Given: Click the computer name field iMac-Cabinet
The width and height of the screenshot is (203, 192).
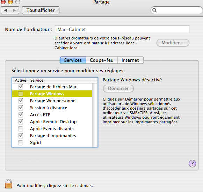Looking at the screenshot, I should point(122,29).
